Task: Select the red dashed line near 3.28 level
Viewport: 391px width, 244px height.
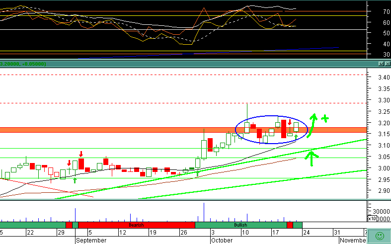Action: click(183, 103)
